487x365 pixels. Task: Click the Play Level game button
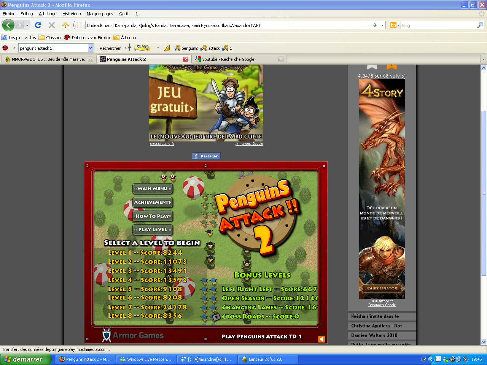click(153, 230)
